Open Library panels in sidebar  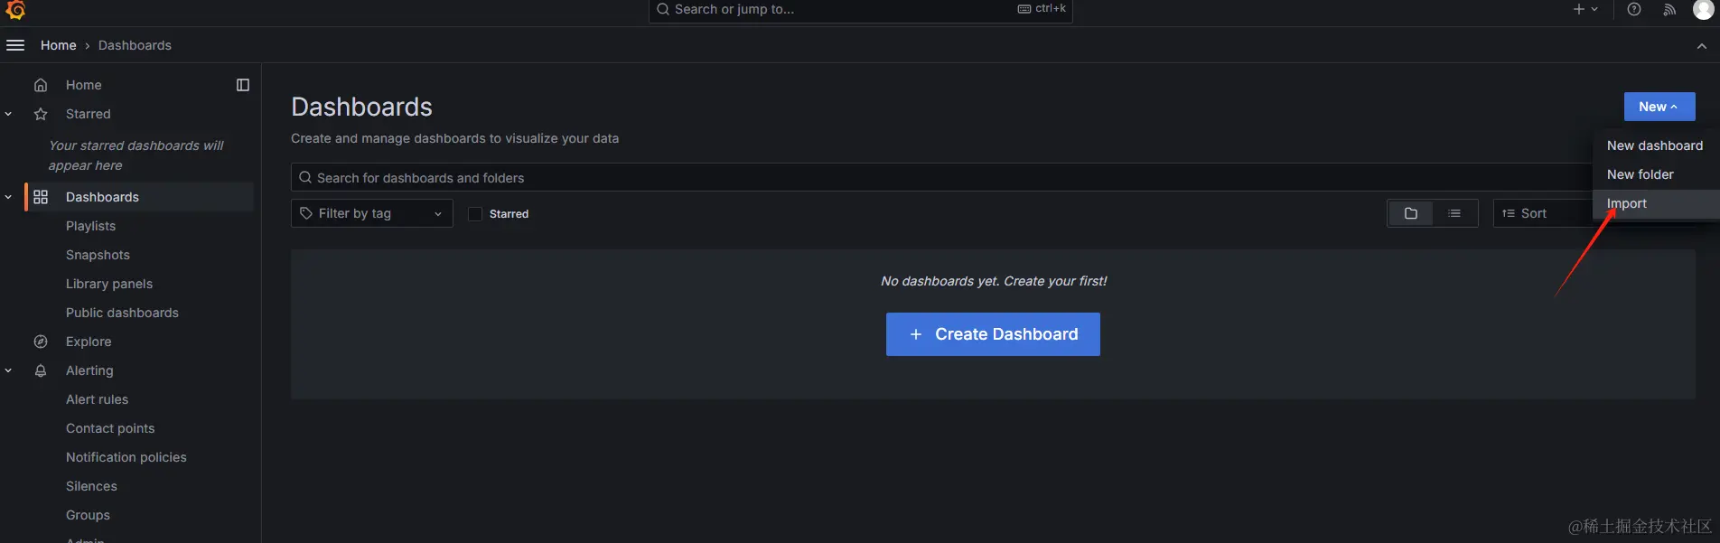(109, 284)
